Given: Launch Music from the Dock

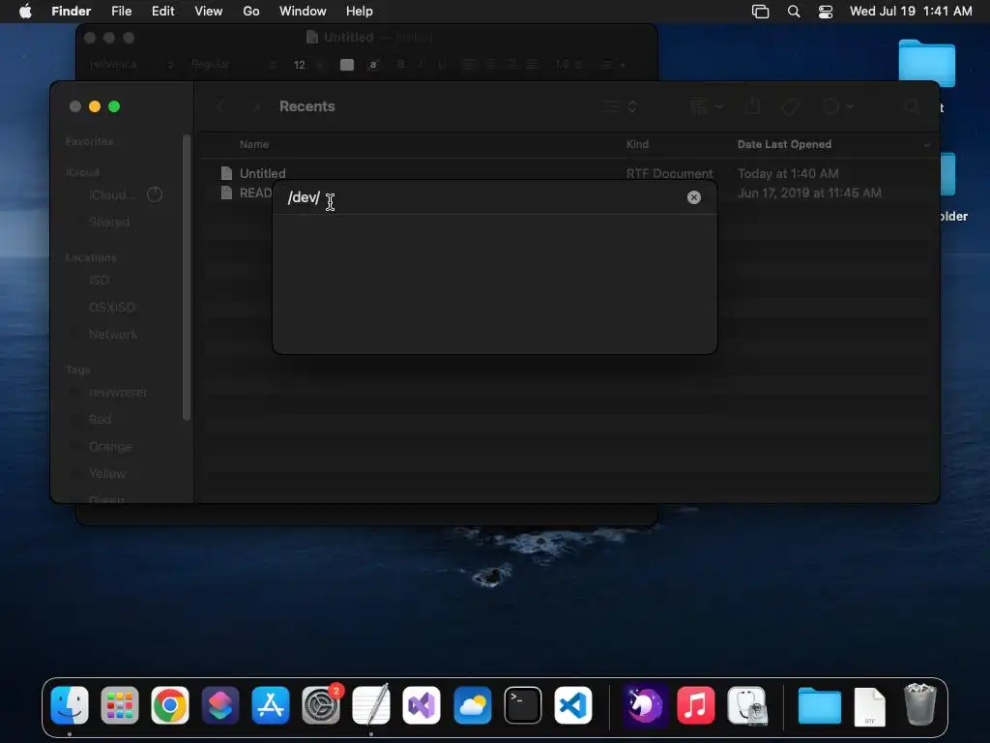Looking at the screenshot, I should point(695,704).
